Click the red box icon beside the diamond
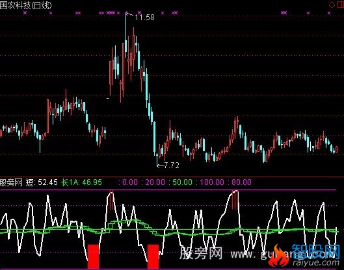Viewport: 344px width, 270px height. tap(340, 5)
